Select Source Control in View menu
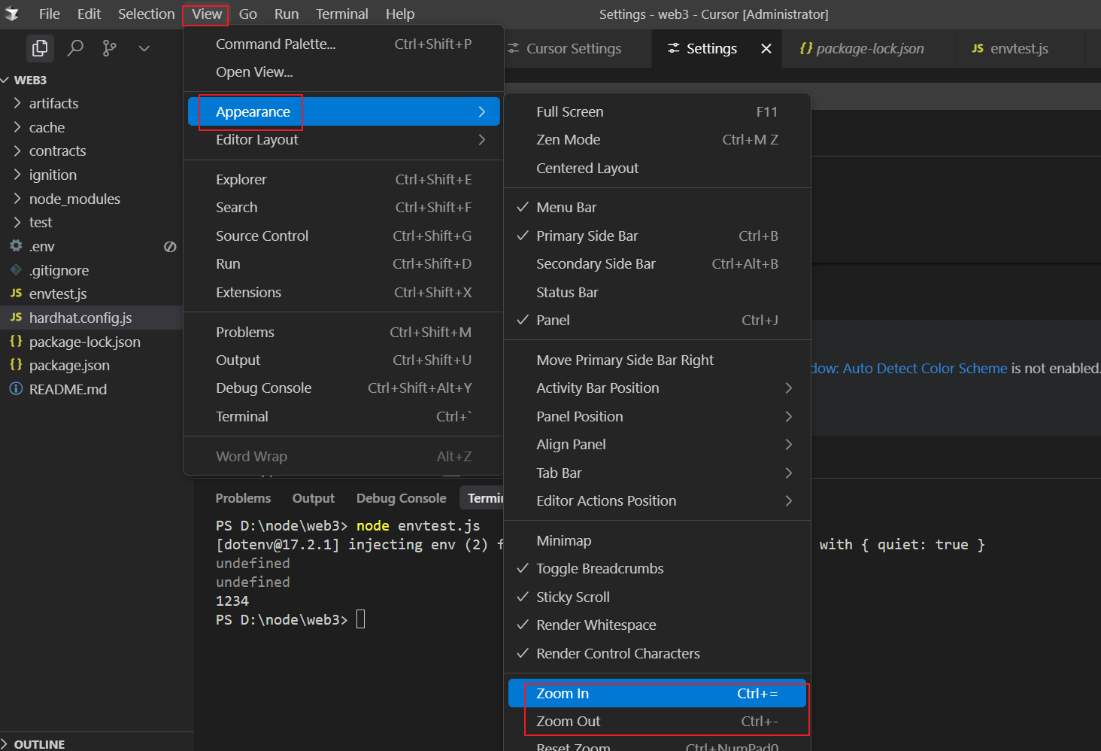The image size is (1101, 751). point(344,236)
